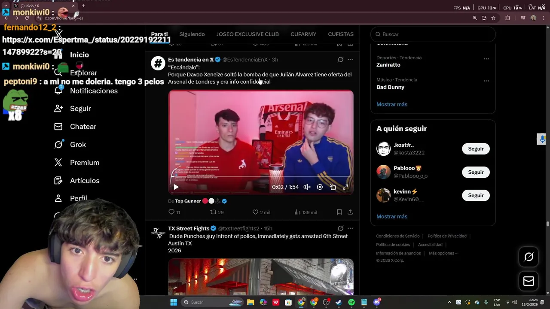The width and height of the screenshot is (550, 309).
Task: Open Es tendencia en X profile avatar
Action: 158,64
